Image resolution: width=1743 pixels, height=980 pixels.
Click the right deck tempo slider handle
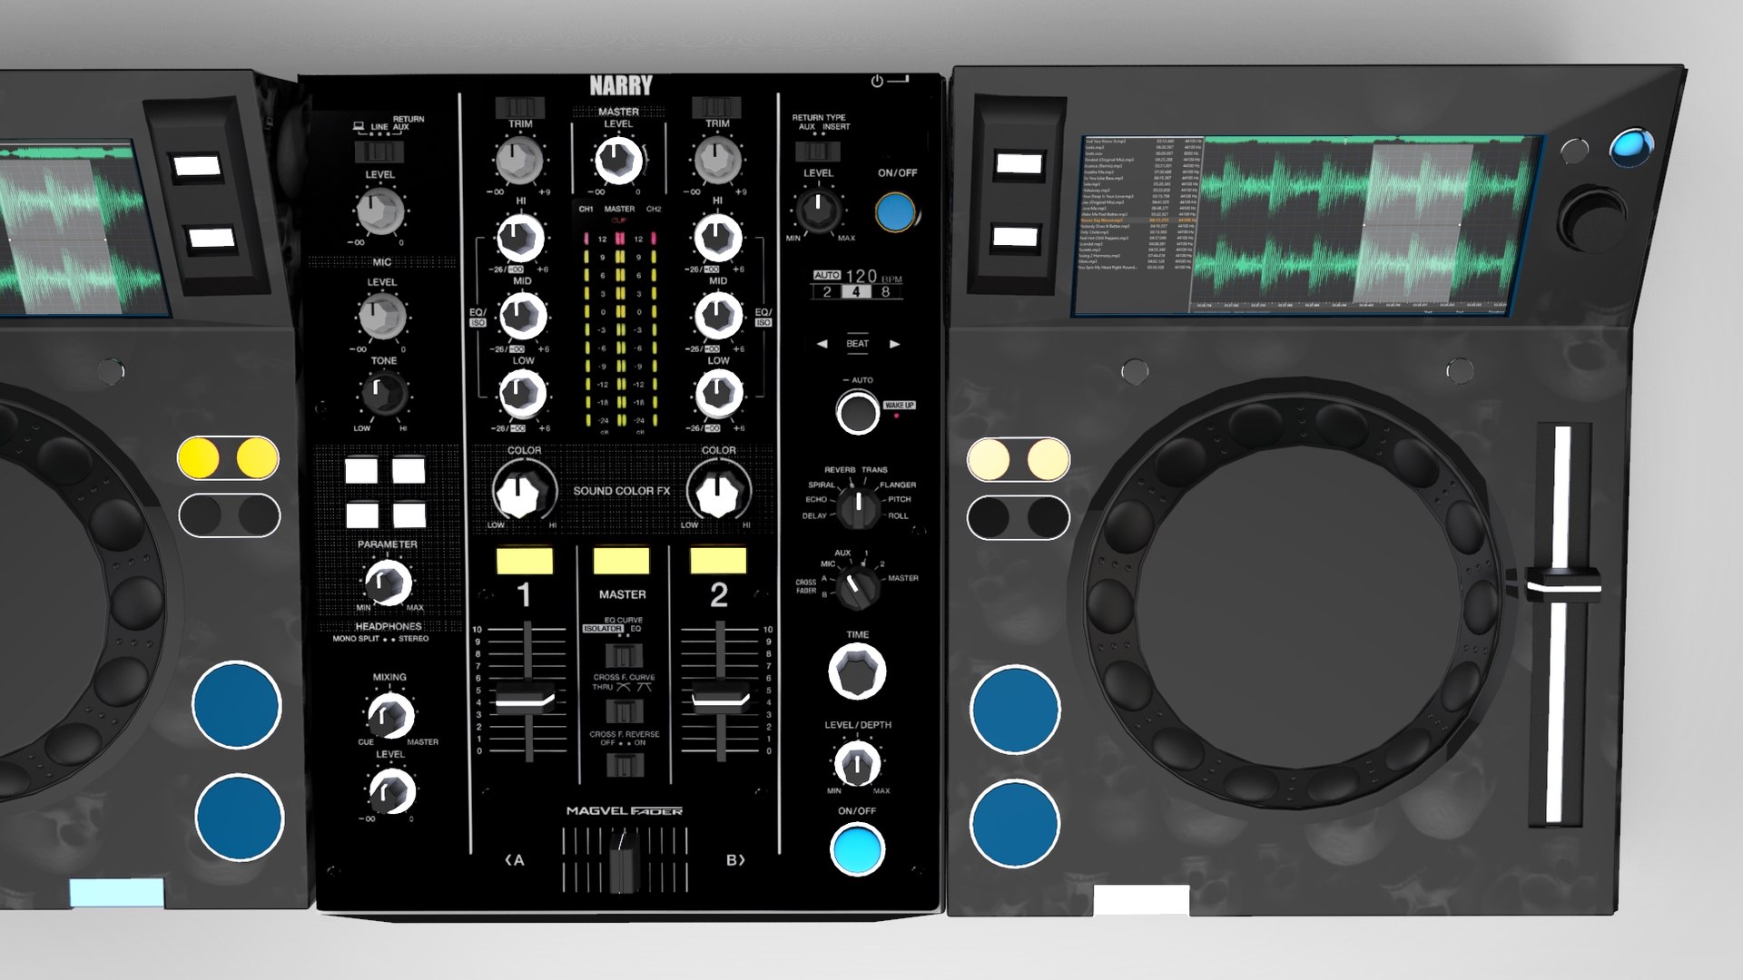tap(1563, 584)
